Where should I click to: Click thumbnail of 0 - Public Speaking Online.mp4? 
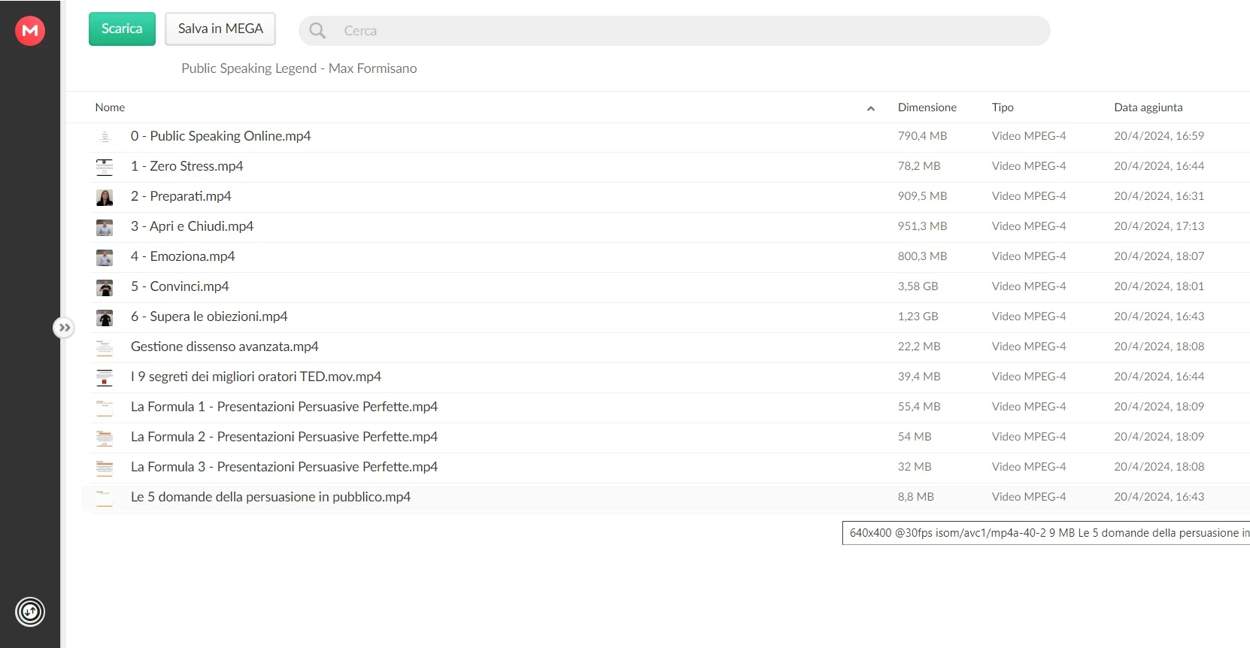(105, 137)
